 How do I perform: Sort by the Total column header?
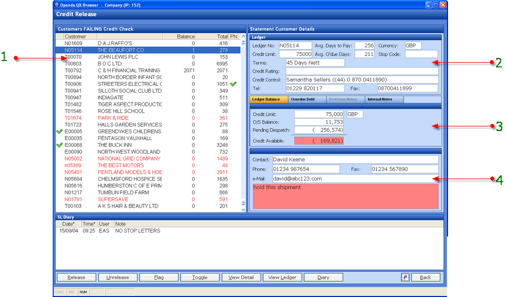[x=212, y=36]
